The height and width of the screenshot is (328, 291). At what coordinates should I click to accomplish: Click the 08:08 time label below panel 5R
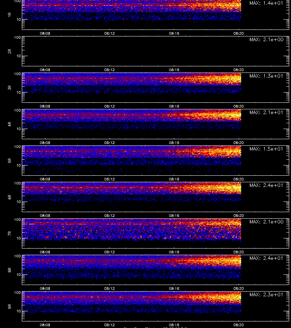click(x=45, y=179)
